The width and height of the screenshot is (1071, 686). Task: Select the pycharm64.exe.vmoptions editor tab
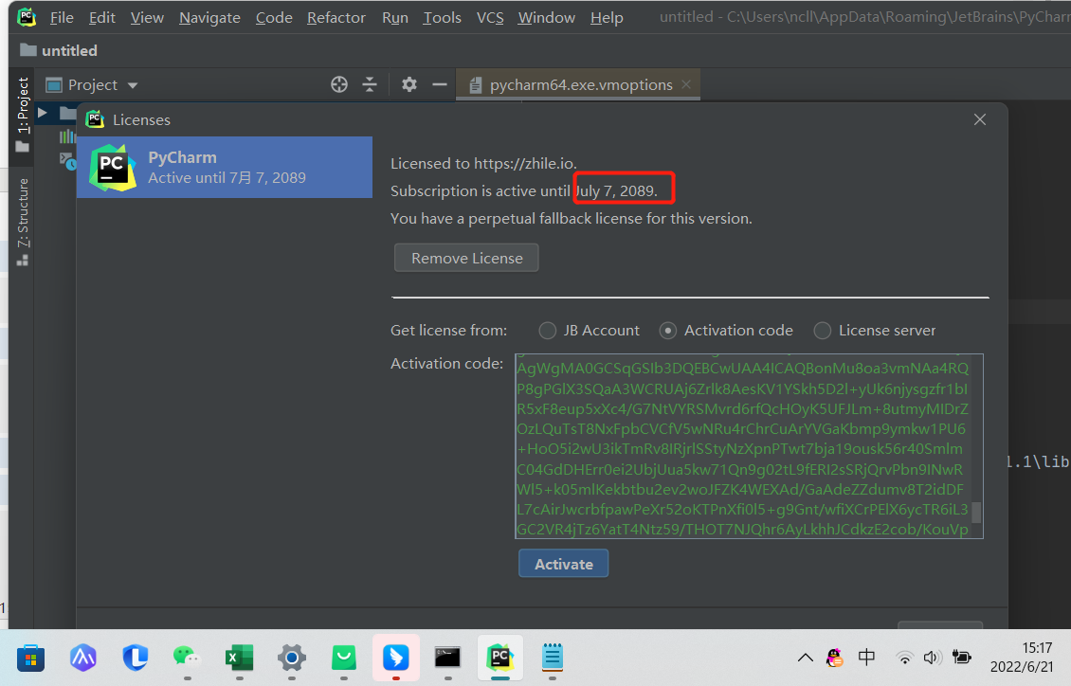[x=580, y=84]
